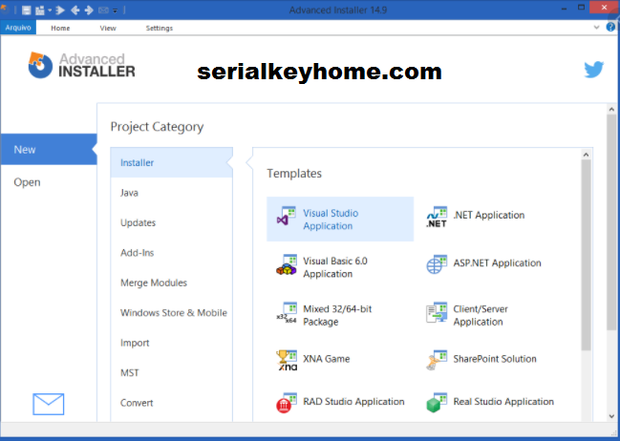Minimize the Advanced Installer window

tap(565, 8)
